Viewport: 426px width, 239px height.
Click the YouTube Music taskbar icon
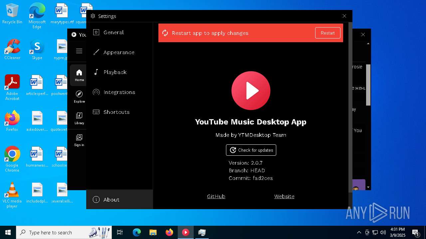tap(186, 232)
